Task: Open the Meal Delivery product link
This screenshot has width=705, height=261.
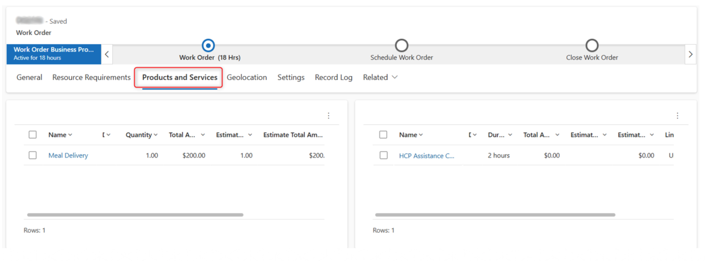Action: click(x=68, y=155)
